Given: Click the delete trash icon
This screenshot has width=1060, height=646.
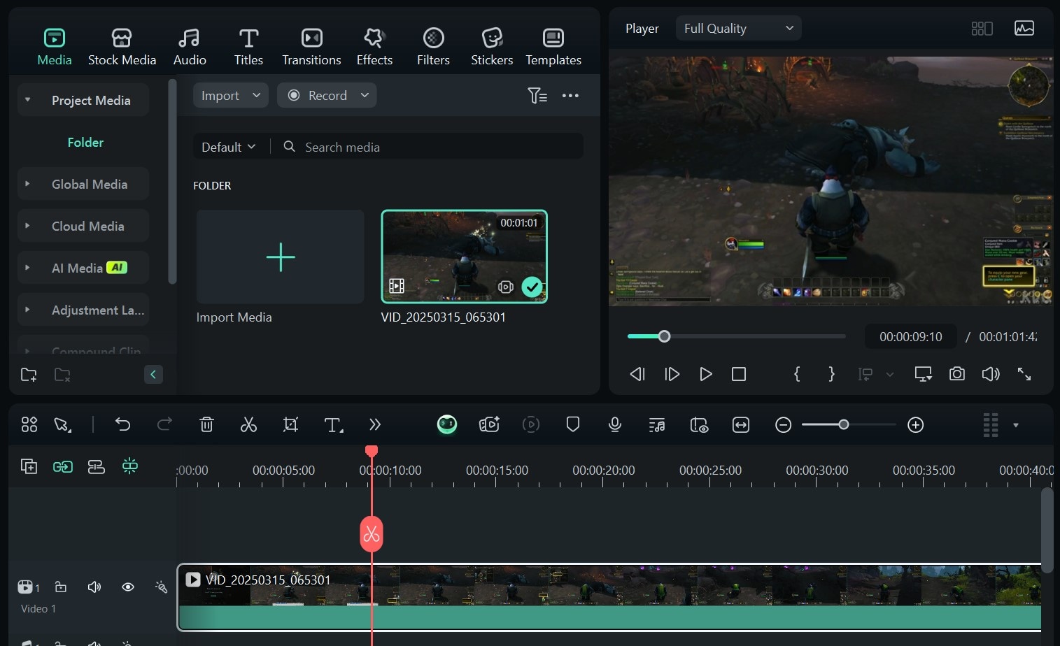Looking at the screenshot, I should coord(206,424).
